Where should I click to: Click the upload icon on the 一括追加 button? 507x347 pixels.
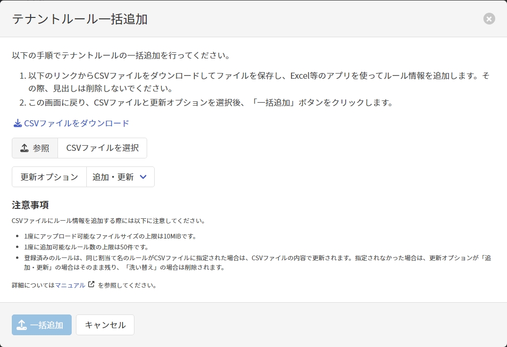tap(22, 325)
